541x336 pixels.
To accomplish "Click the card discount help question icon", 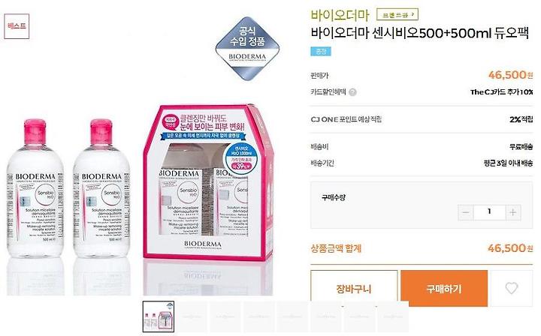I will pos(352,92).
